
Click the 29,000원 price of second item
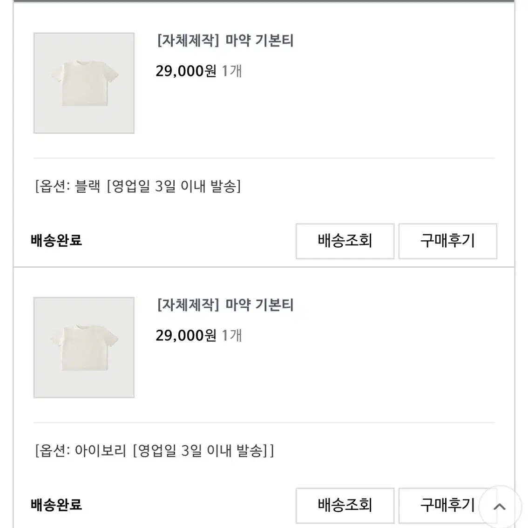click(x=186, y=335)
